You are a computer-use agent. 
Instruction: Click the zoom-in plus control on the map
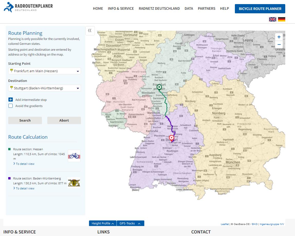[279, 37]
